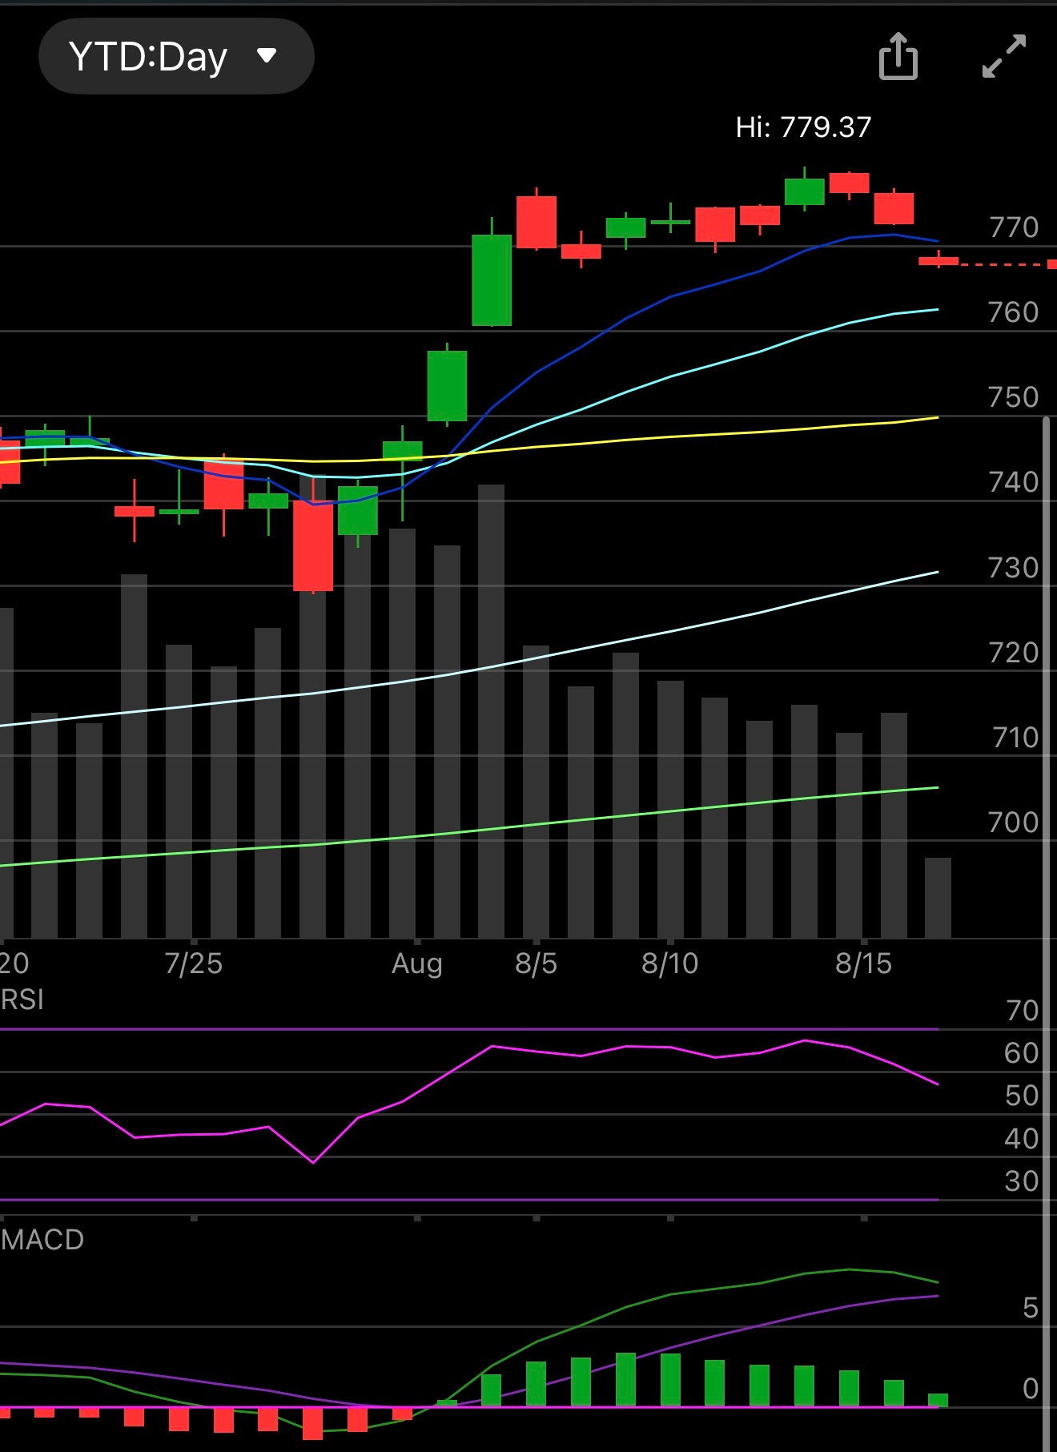Select the 730 price axis label
The height and width of the screenshot is (1452, 1057).
1014,568
